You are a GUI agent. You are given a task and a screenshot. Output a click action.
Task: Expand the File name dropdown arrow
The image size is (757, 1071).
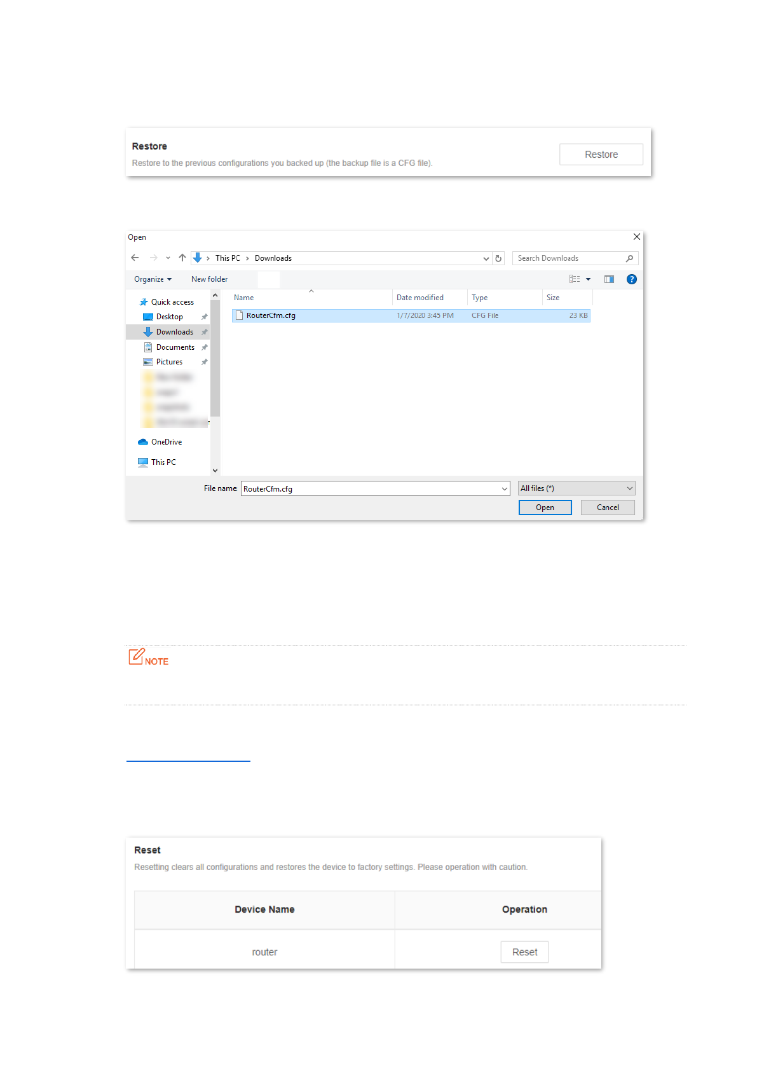click(x=505, y=488)
